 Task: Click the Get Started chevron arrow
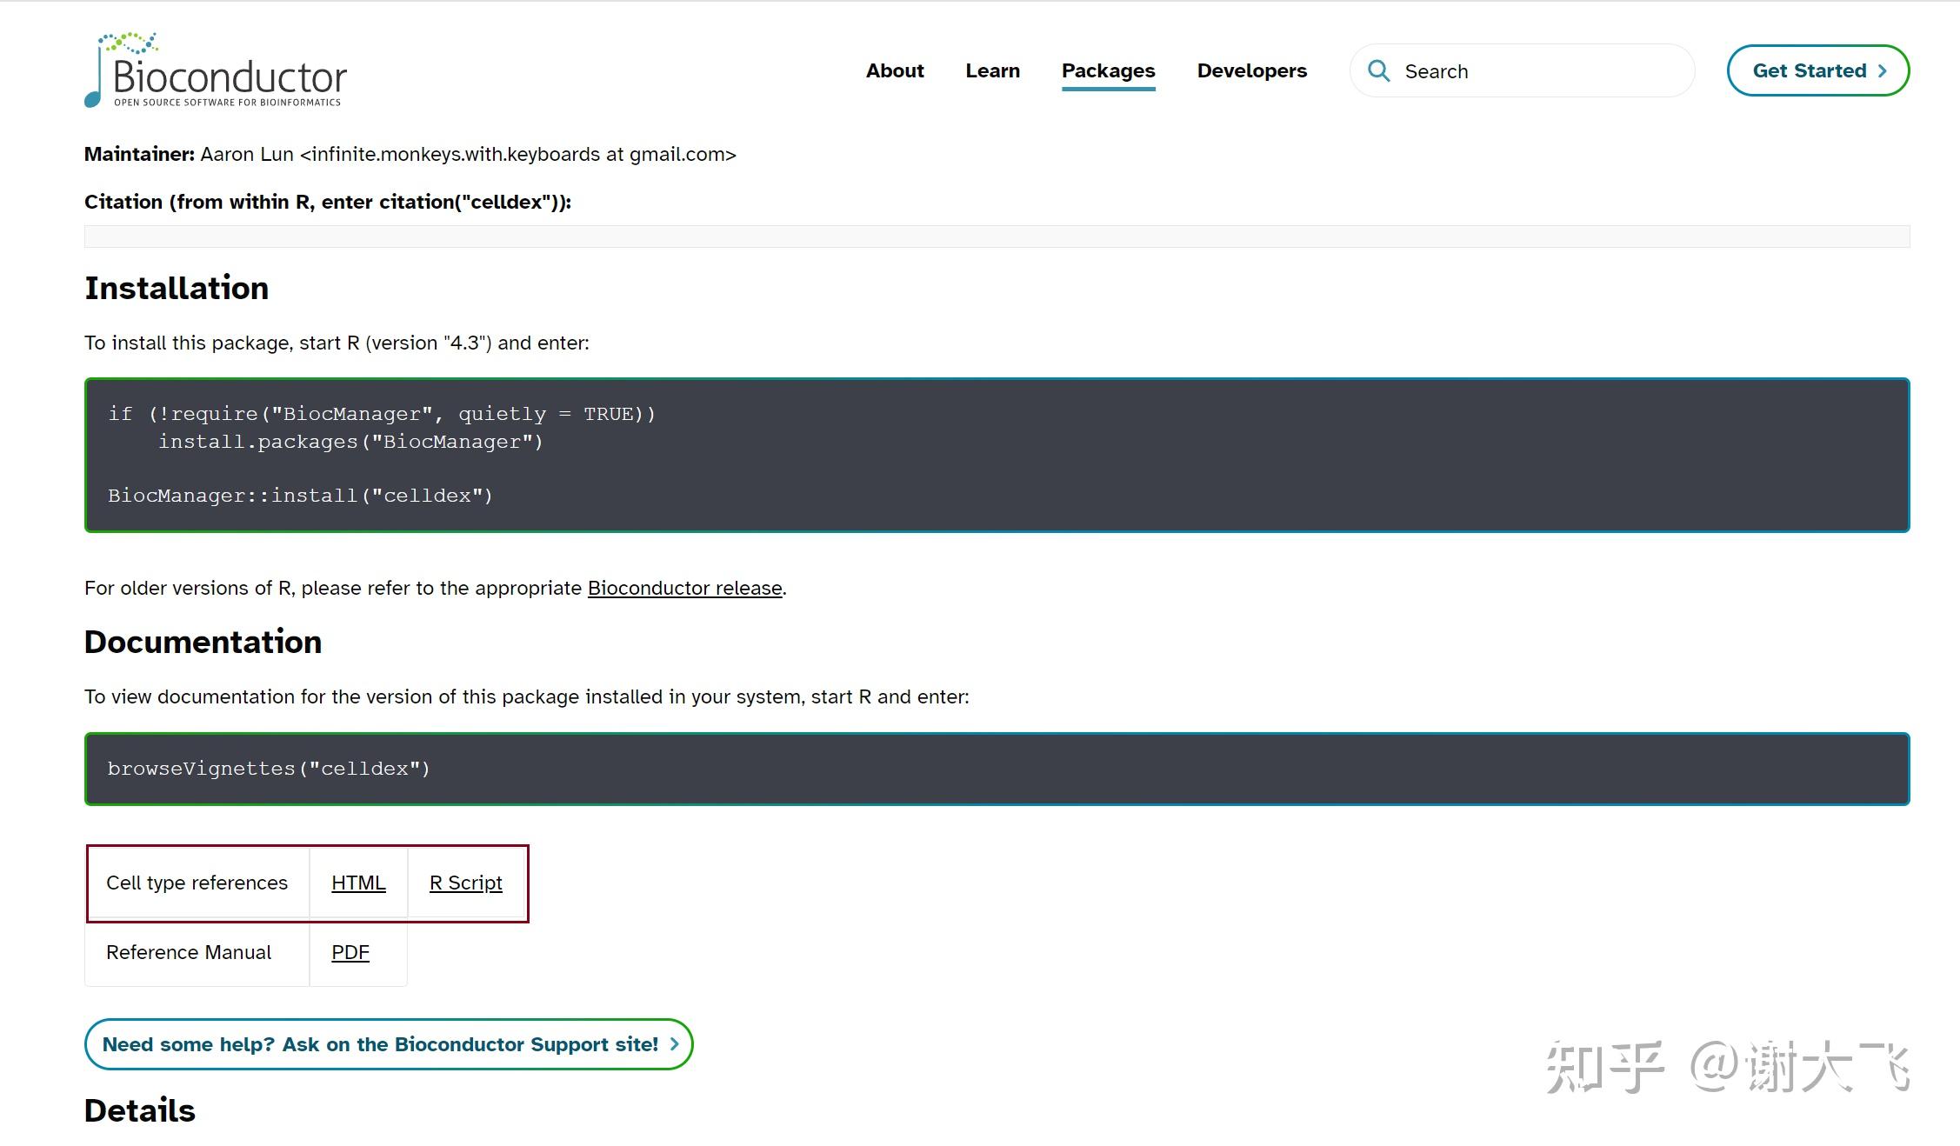click(1883, 71)
